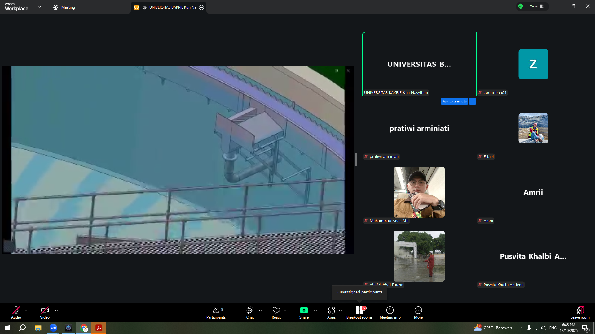
Task: Open the Participants panel
Action: coord(216,313)
